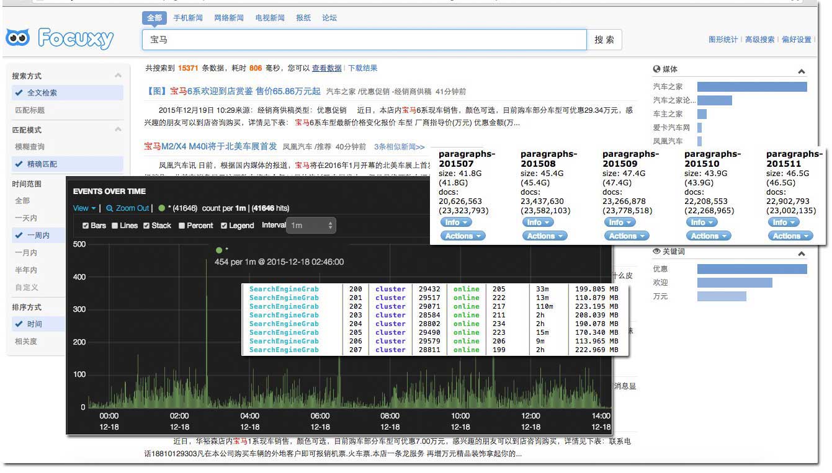The image size is (832, 473).
Task: Click the 汽车之家 media bar
Action: point(752,87)
